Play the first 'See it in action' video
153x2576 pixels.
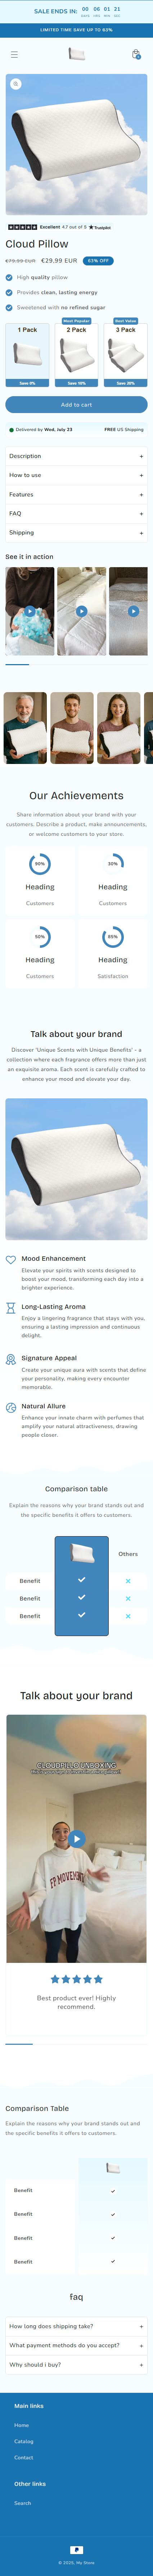pyautogui.click(x=30, y=611)
